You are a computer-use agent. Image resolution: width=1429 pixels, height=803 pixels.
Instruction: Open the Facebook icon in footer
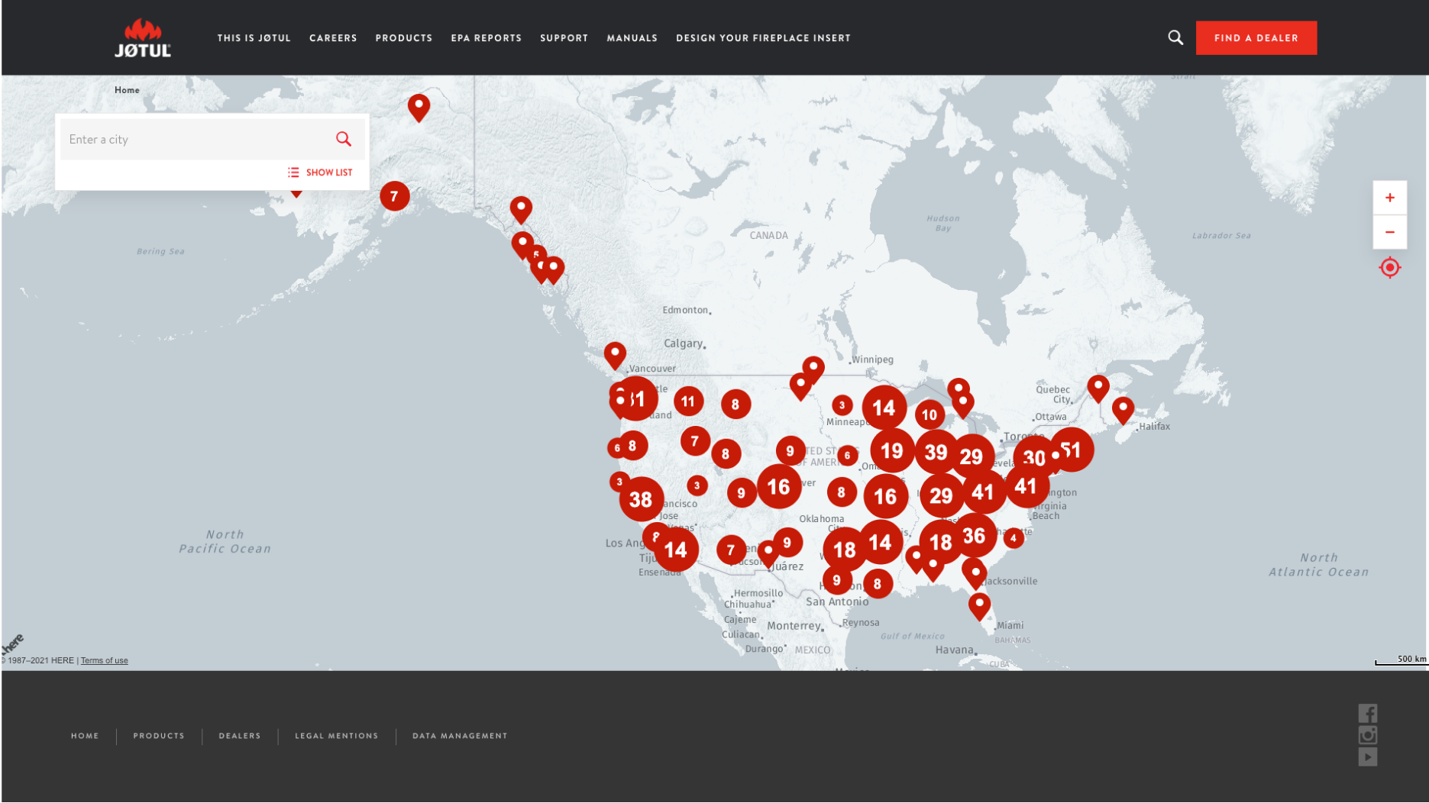point(1367,714)
